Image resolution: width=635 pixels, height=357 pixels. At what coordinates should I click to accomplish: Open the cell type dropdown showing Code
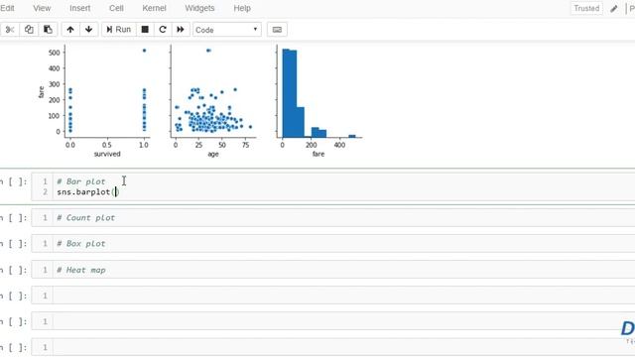tap(227, 30)
